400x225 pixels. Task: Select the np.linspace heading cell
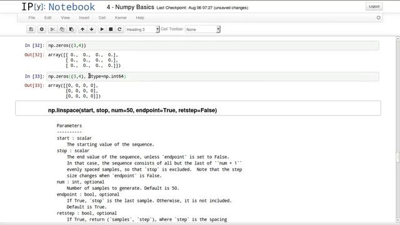198,108
